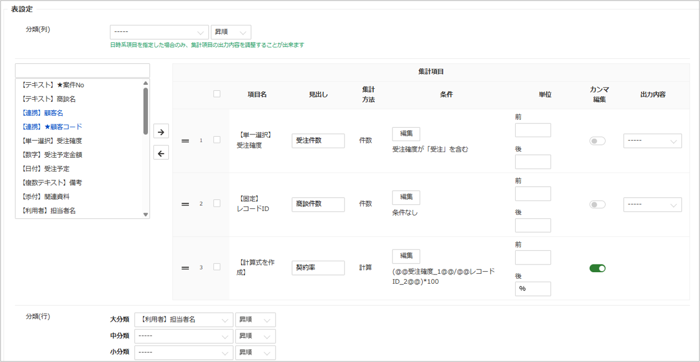Open 出力内容 dropdown for 受注件数 row
The width and height of the screenshot is (700, 362).
[x=652, y=141]
